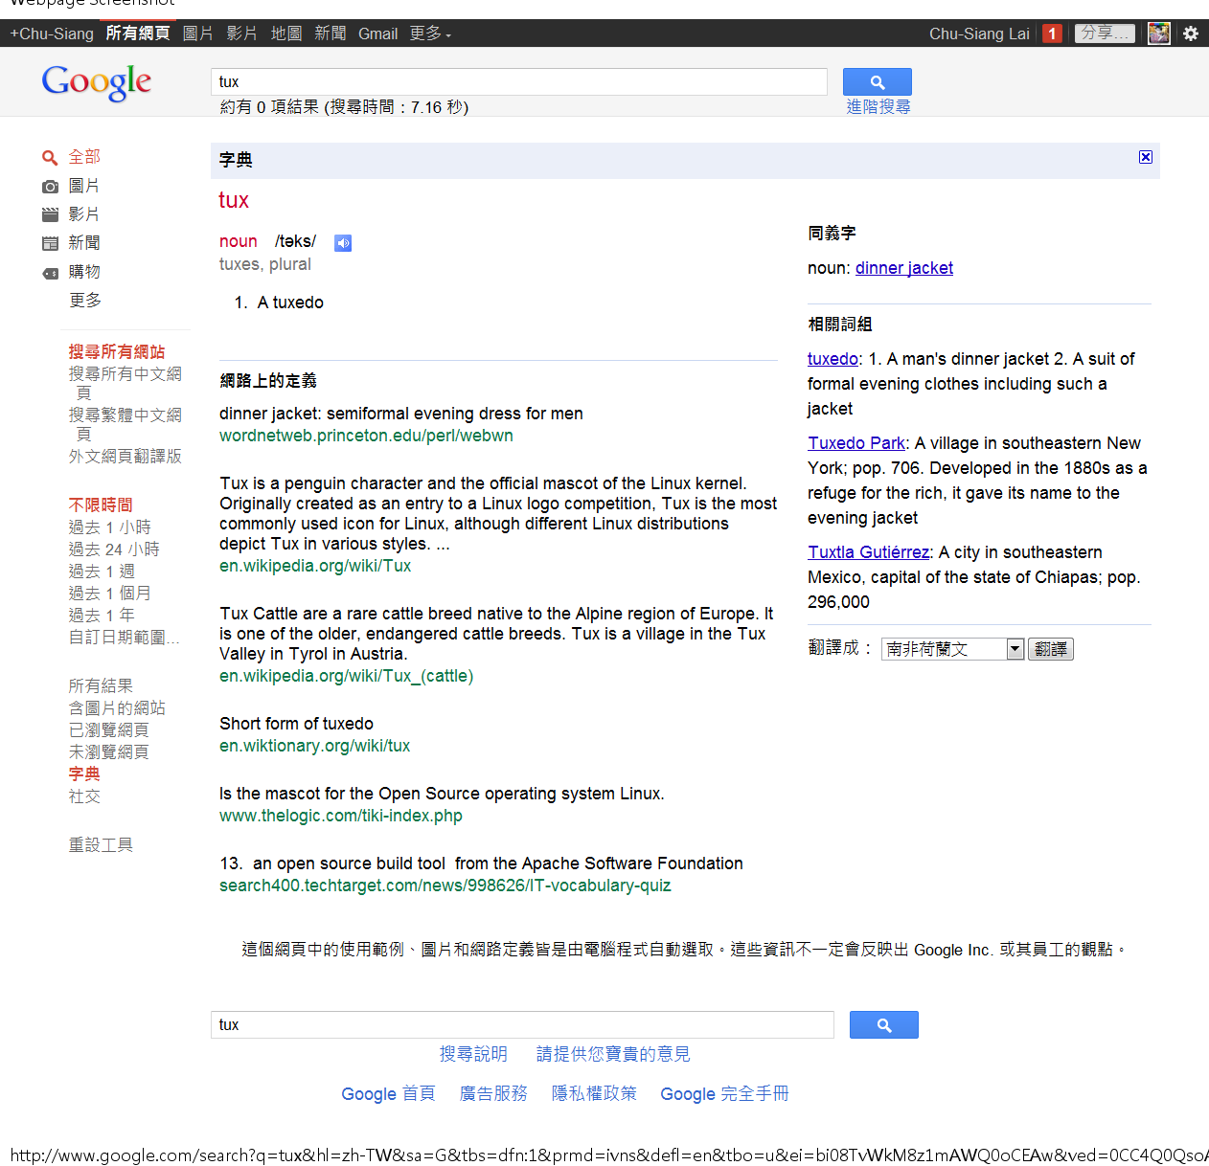
Task: Open the user profile avatar picture
Action: coord(1159,34)
